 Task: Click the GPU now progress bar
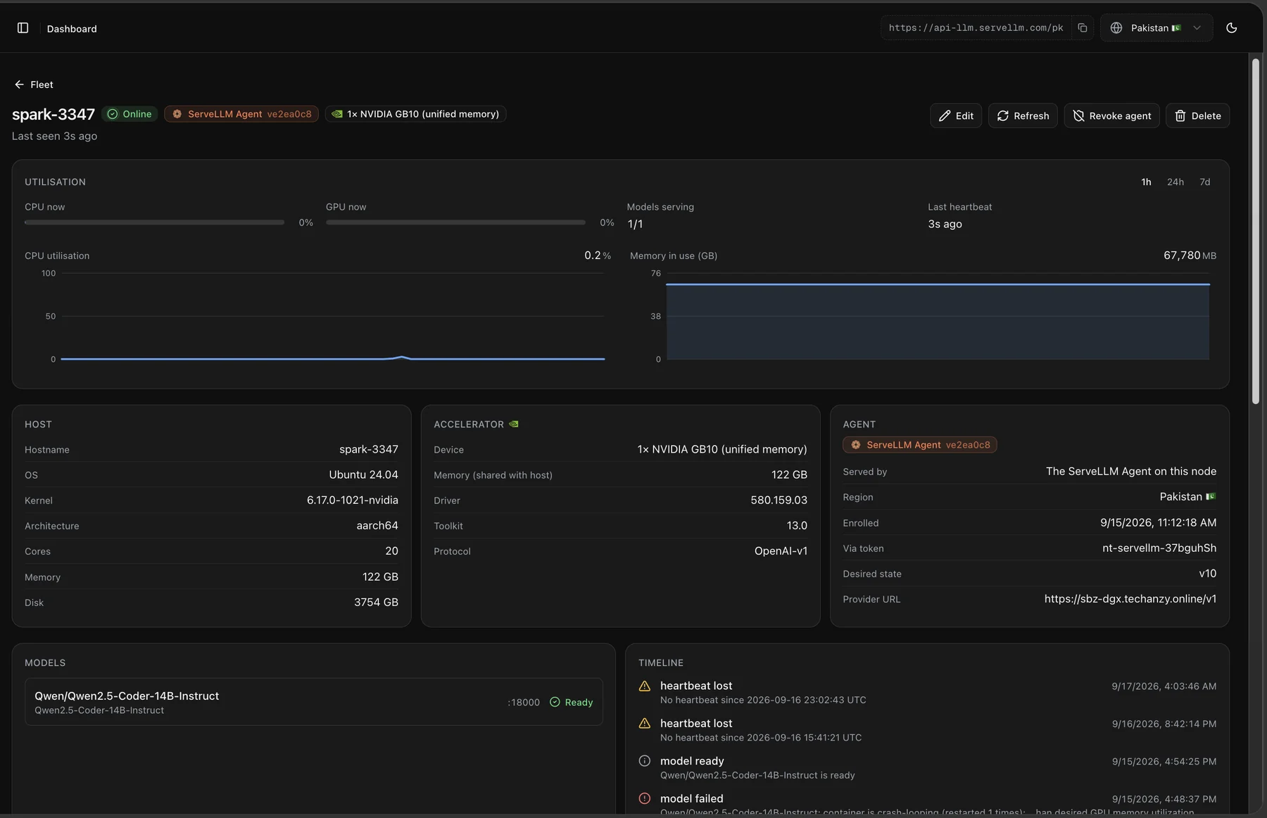tap(455, 222)
